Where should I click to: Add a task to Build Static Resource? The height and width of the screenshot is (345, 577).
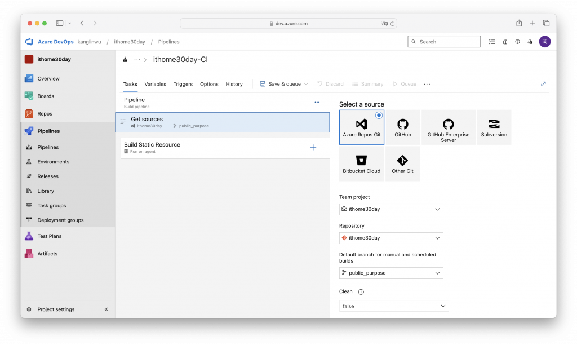(x=313, y=147)
